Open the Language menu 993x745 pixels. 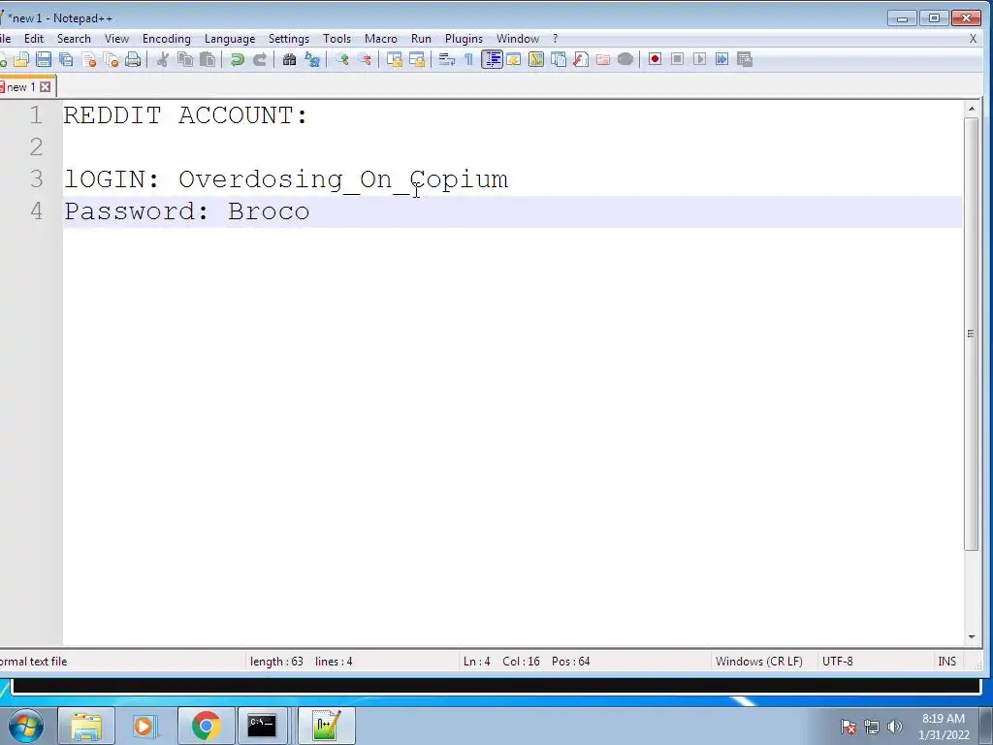tap(230, 39)
